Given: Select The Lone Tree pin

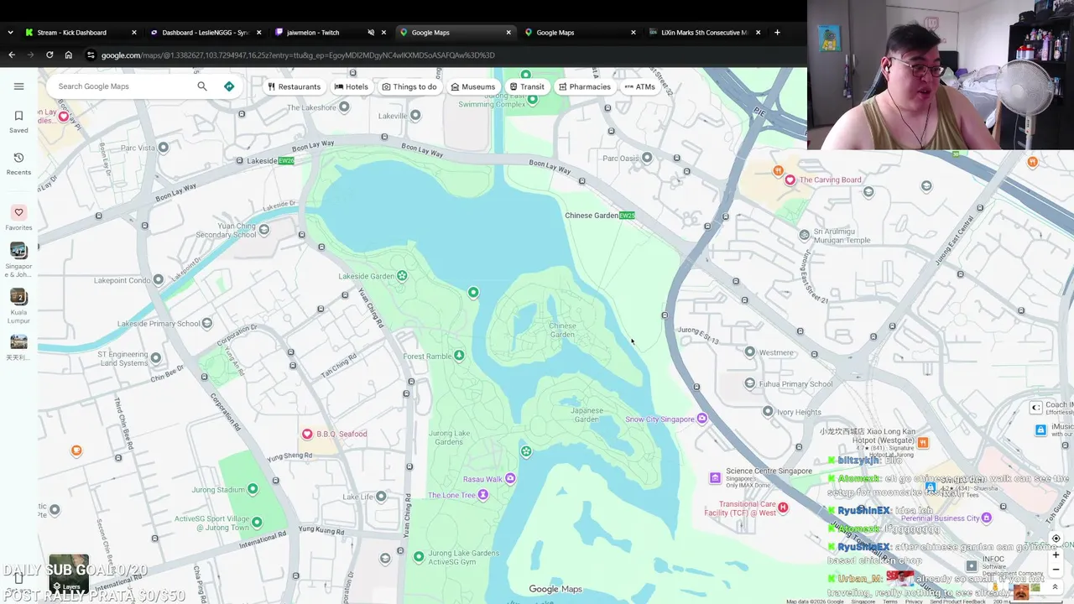Looking at the screenshot, I should tap(482, 495).
